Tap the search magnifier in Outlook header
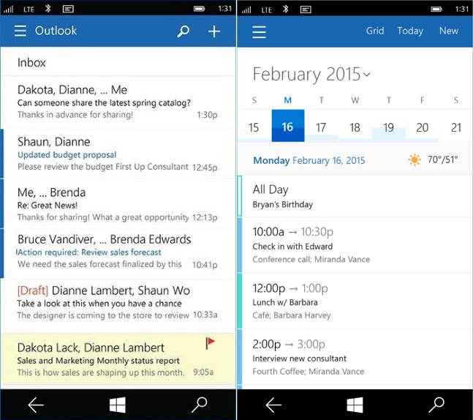This screenshot has height=420, width=473. pos(183,31)
